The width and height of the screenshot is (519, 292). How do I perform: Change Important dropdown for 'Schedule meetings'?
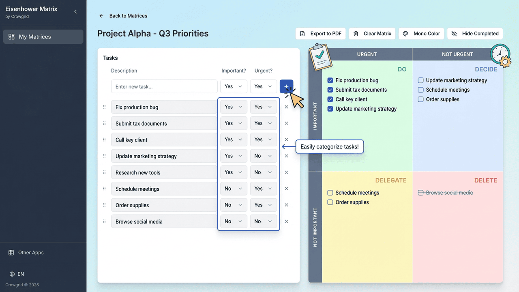click(234, 189)
